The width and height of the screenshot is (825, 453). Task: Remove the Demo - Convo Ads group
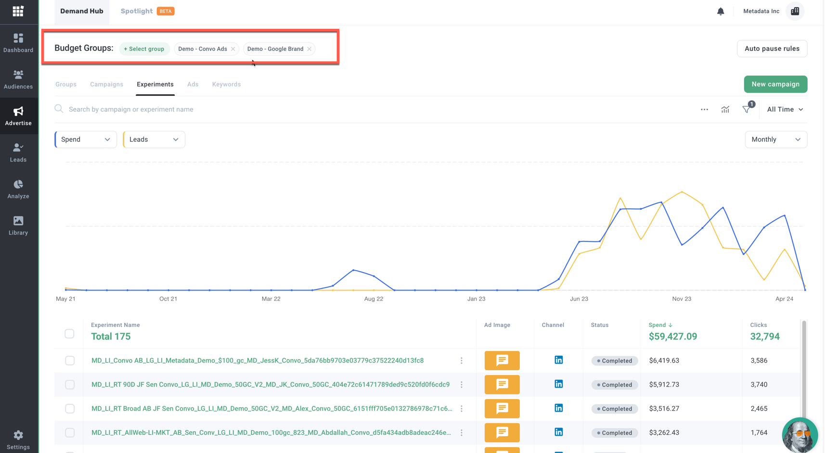233,49
